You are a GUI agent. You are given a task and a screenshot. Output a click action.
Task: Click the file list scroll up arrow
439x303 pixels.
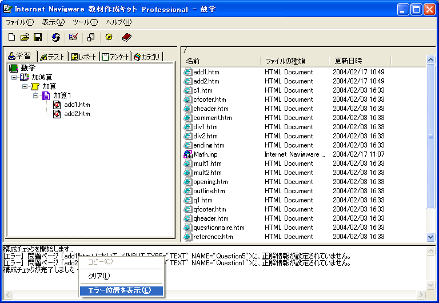point(430,59)
